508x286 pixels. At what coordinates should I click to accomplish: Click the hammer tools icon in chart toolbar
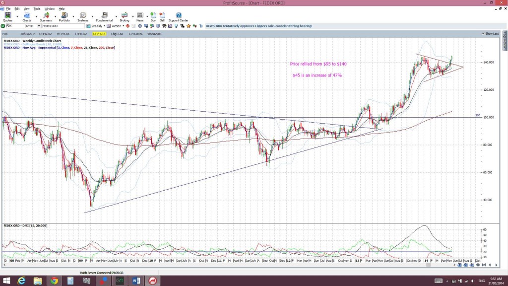(164, 26)
